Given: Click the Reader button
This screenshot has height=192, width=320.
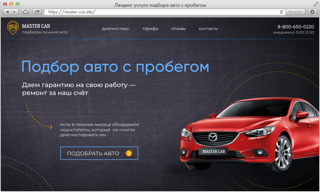Looking at the screenshot, I should point(295,12).
